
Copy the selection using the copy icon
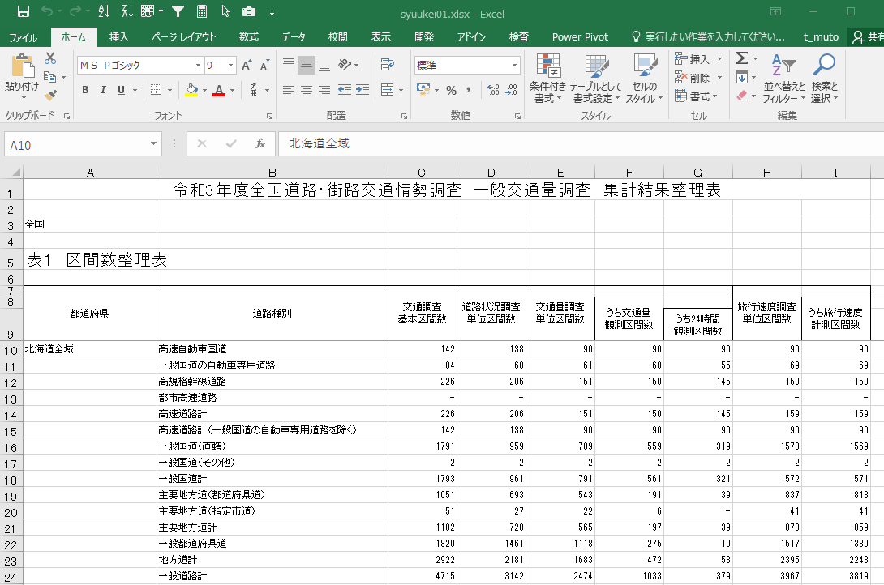(50, 77)
